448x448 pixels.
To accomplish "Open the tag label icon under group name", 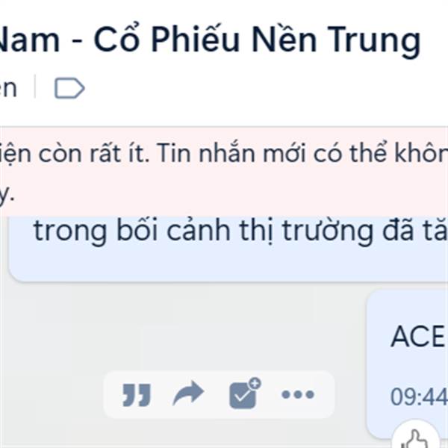I will (69, 87).
